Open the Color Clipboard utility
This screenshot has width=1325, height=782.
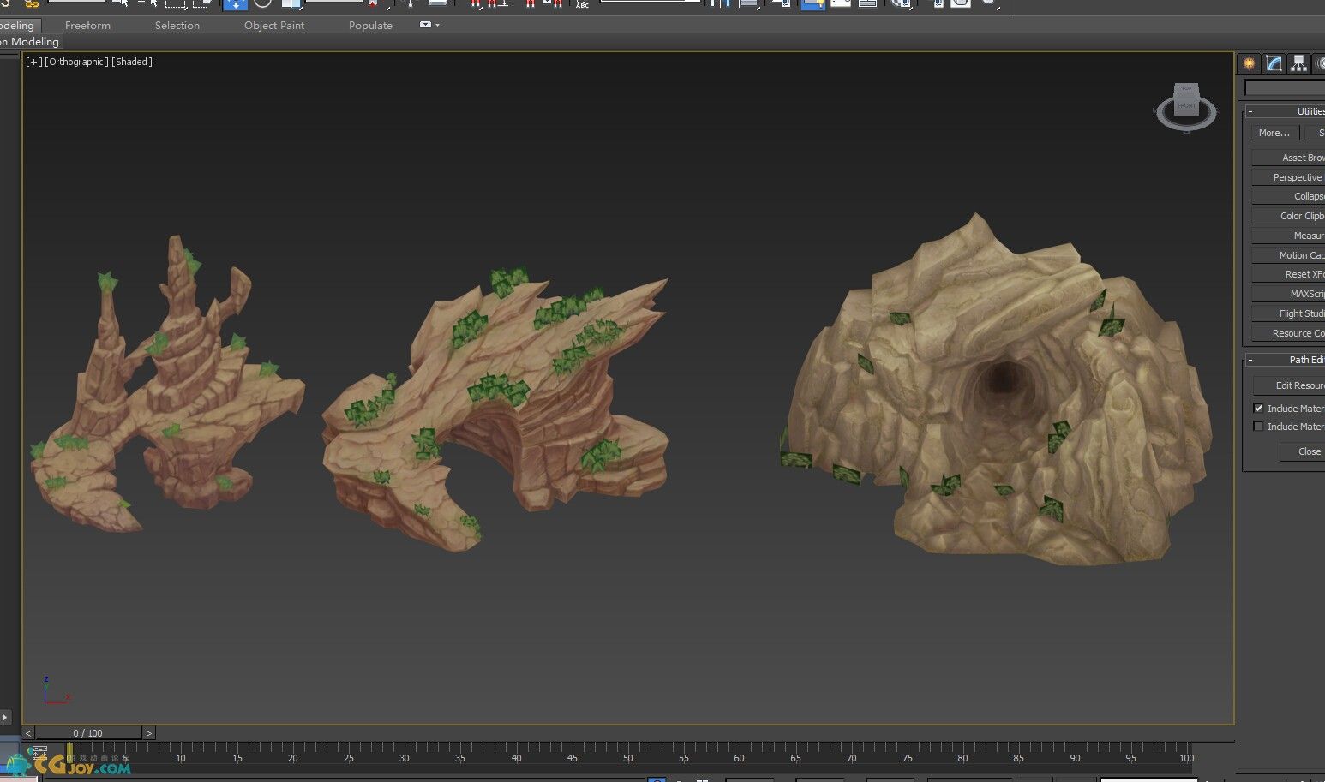click(x=1288, y=216)
